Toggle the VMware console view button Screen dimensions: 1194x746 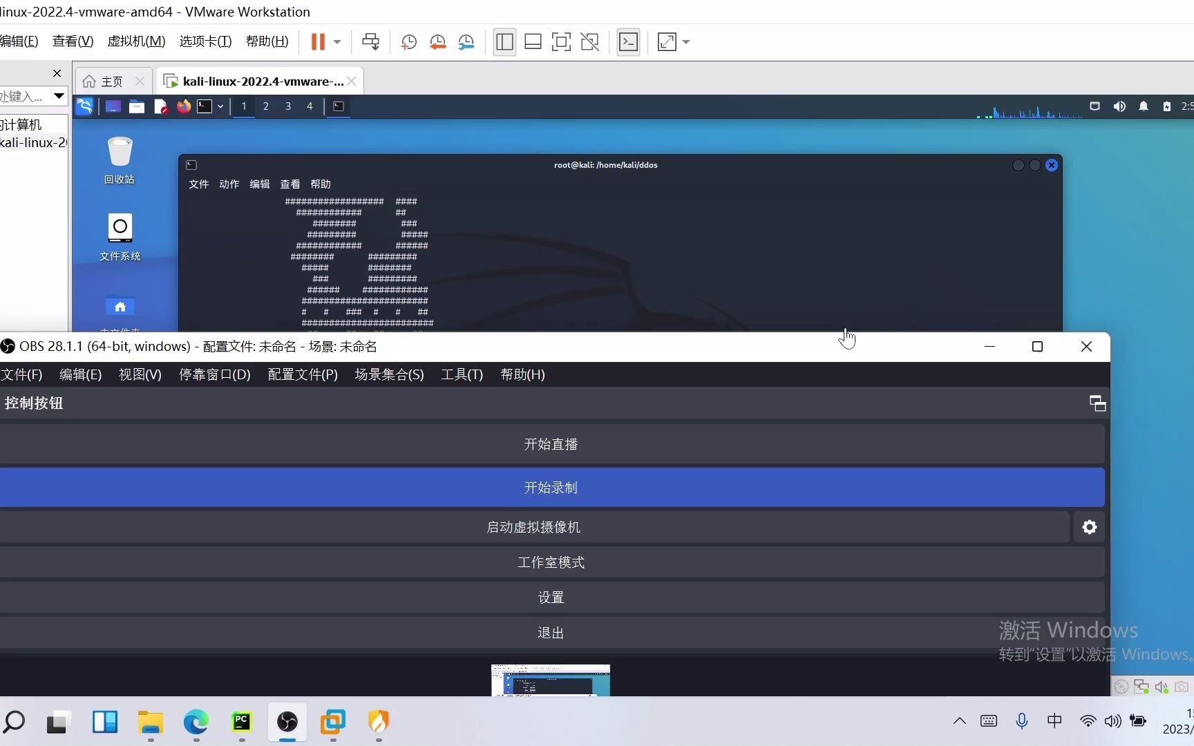628,42
